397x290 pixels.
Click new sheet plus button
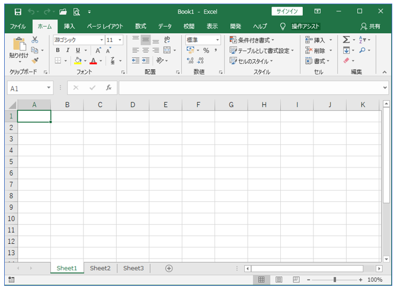click(x=169, y=268)
